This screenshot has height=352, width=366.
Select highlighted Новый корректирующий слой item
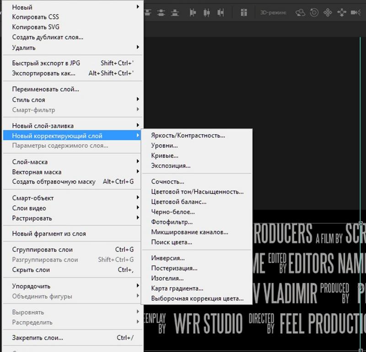tap(72, 135)
